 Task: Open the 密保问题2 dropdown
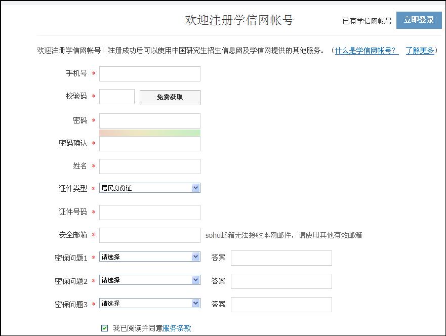pos(150,280)
